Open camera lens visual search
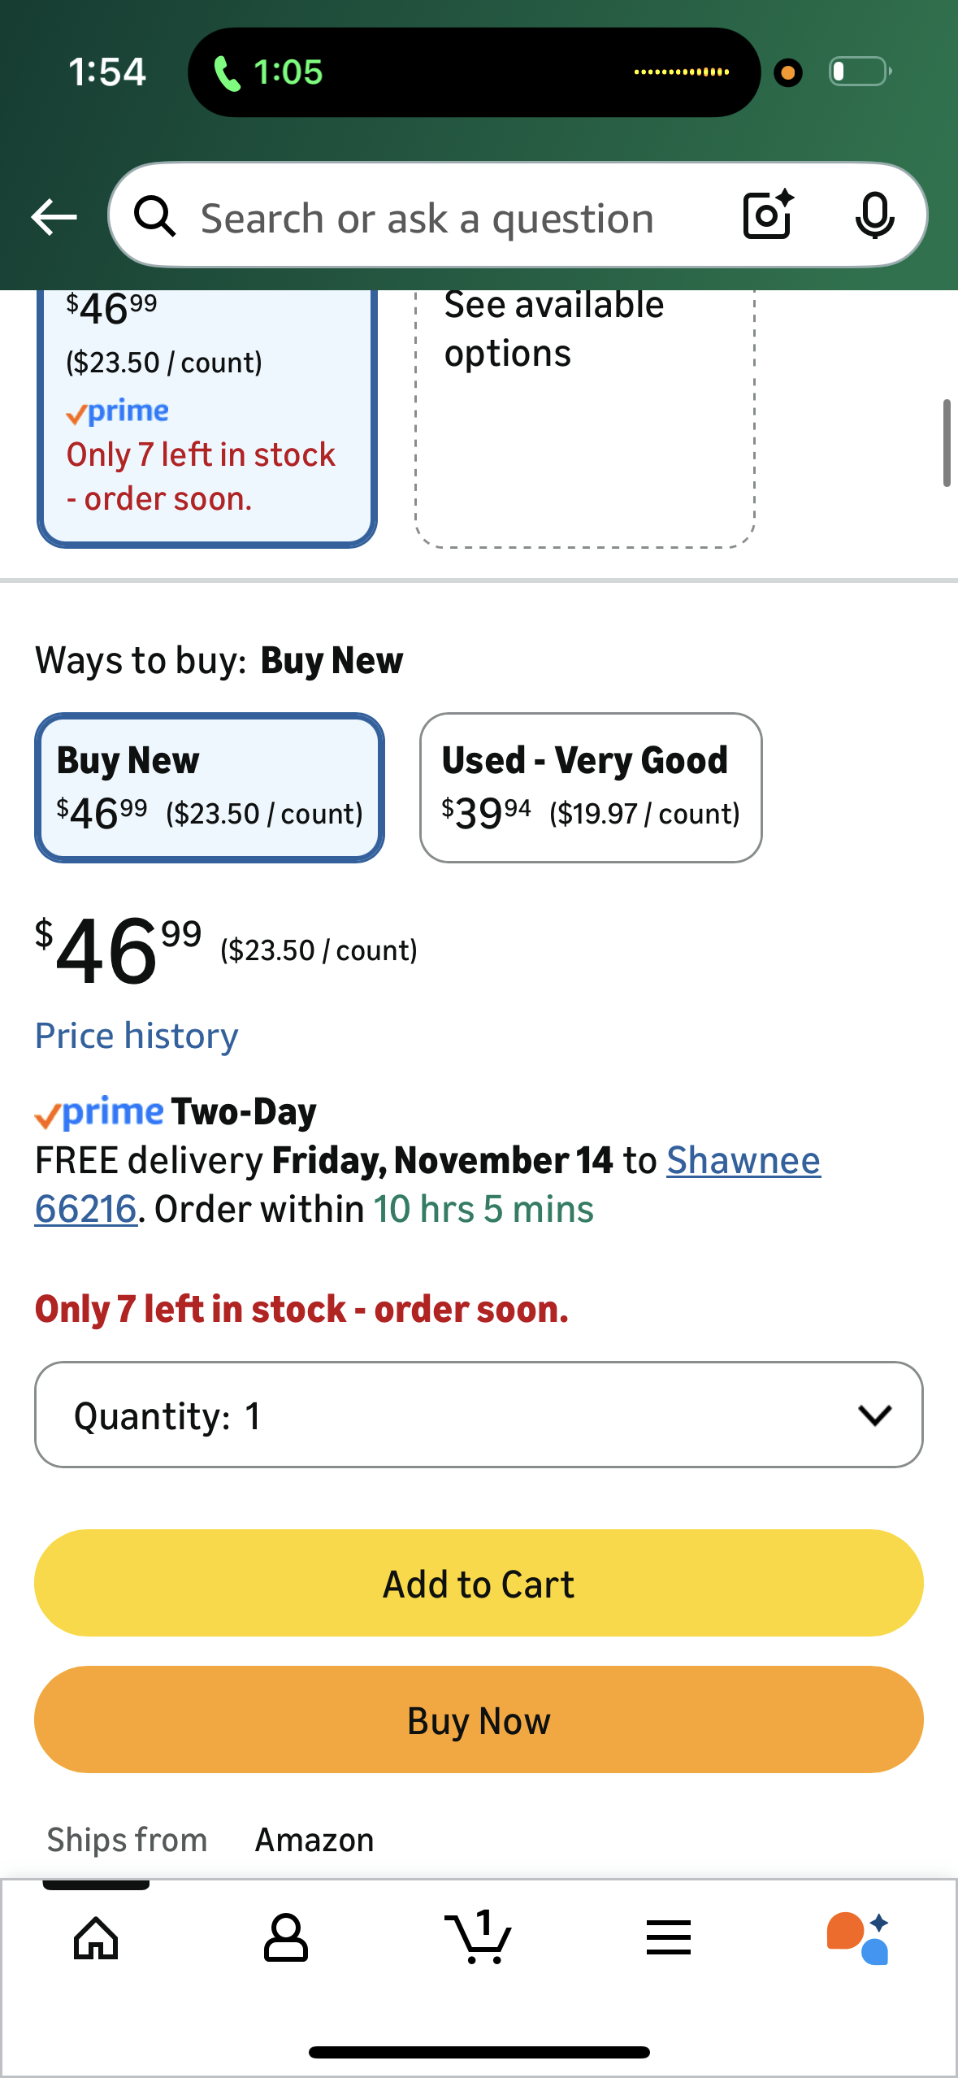Screen dimensions: 958x2078 [x=768, y=215]
